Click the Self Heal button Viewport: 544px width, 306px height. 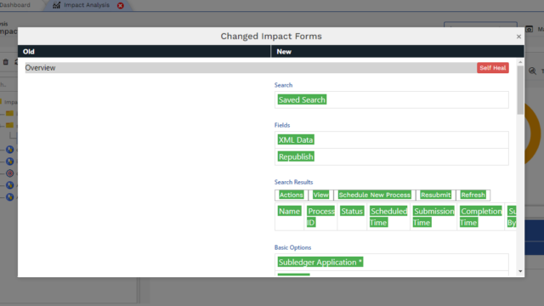point(493,68)
